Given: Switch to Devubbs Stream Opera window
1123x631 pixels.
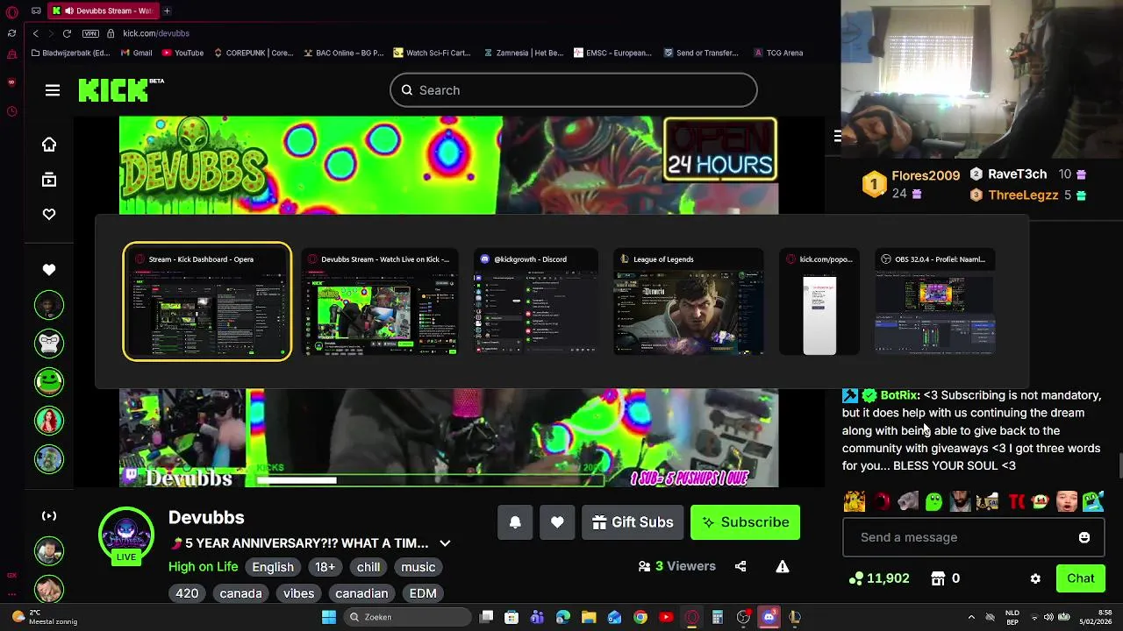Looking at the screenshot, I should (380, 302).
